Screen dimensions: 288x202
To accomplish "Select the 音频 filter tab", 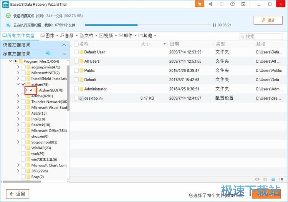I will 67,35.
